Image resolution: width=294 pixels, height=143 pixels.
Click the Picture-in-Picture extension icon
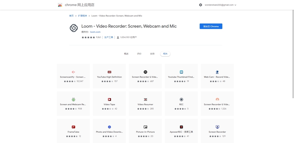(145, 127)
